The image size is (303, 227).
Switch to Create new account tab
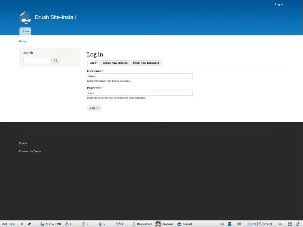tap(115, 63)
